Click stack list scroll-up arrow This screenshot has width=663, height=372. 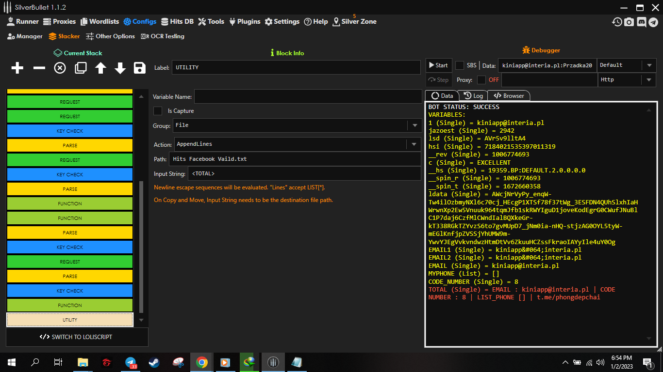coord(141,96)
